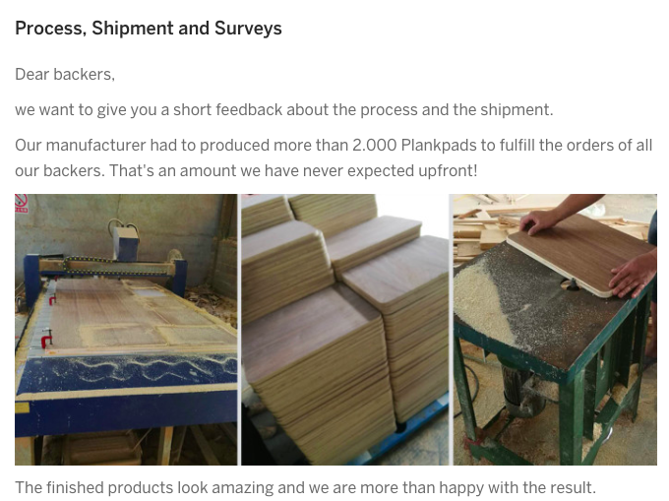669x501 pixels.
Task: Click the CNC router machine photo
Action: (126, 330)
